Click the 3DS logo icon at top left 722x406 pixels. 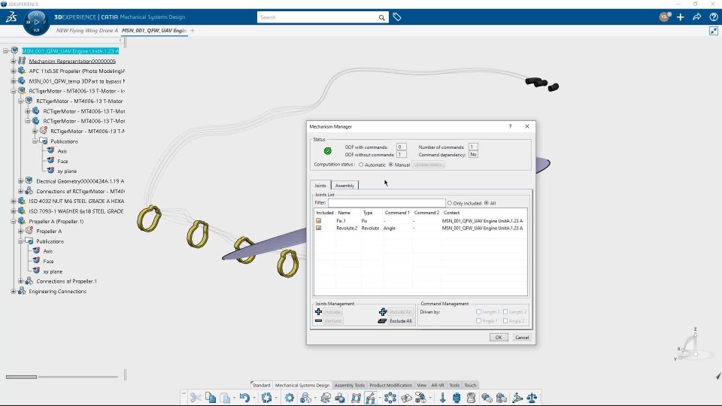[x=11, y=17]
